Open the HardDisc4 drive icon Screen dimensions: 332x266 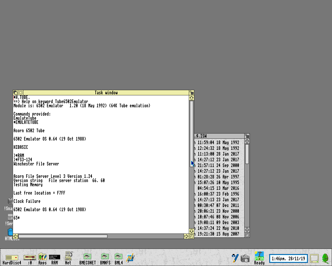point(12,258)
